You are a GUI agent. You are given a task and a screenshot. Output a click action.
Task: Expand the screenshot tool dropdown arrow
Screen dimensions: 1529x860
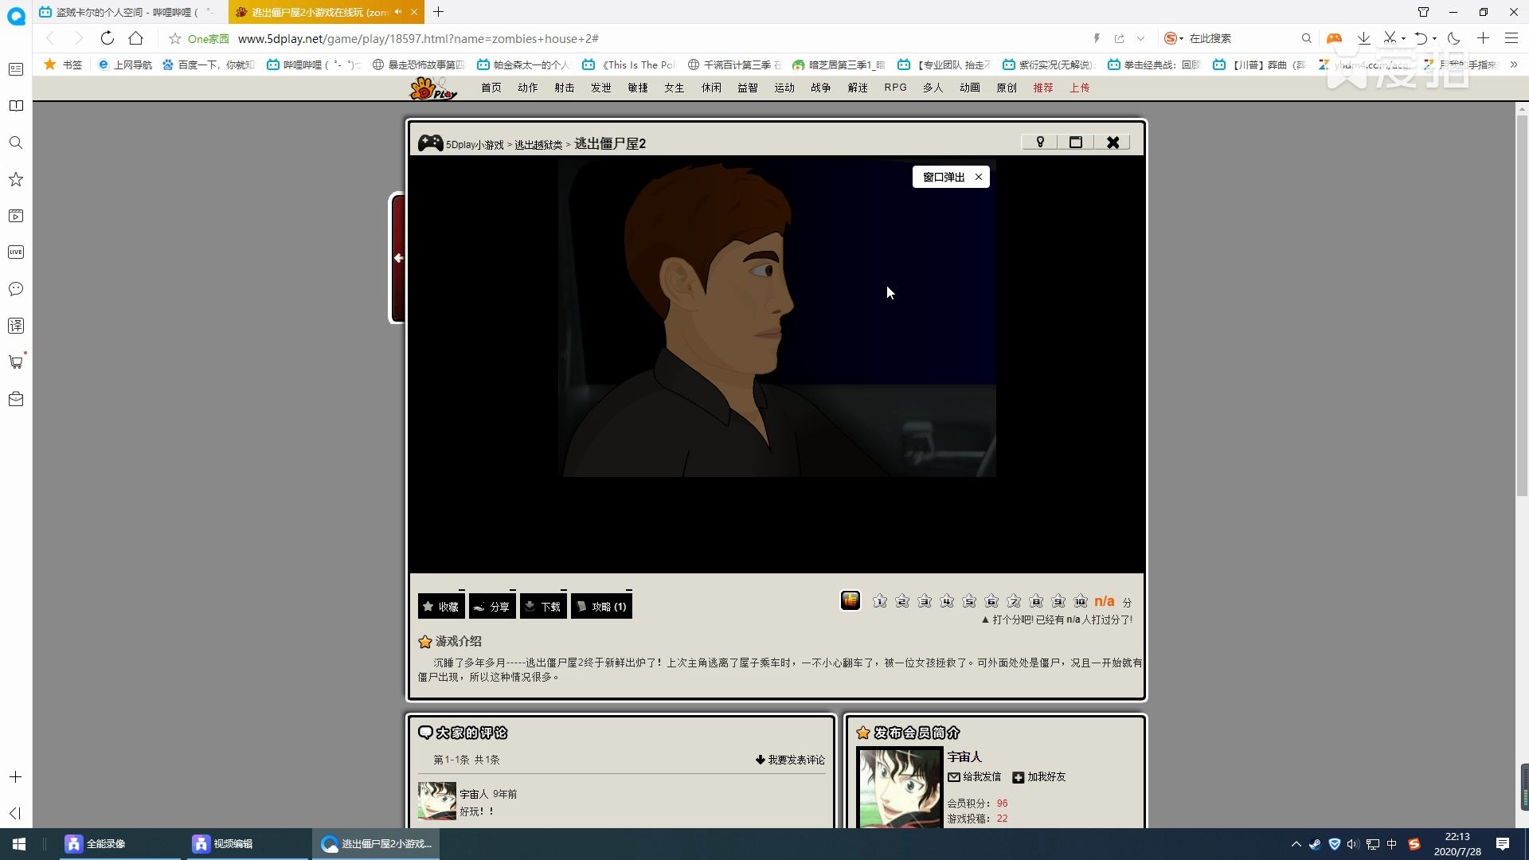[1403, 38]
